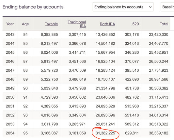
Task: Click 529 value 346,280
Action: click(x=132, y=52)
